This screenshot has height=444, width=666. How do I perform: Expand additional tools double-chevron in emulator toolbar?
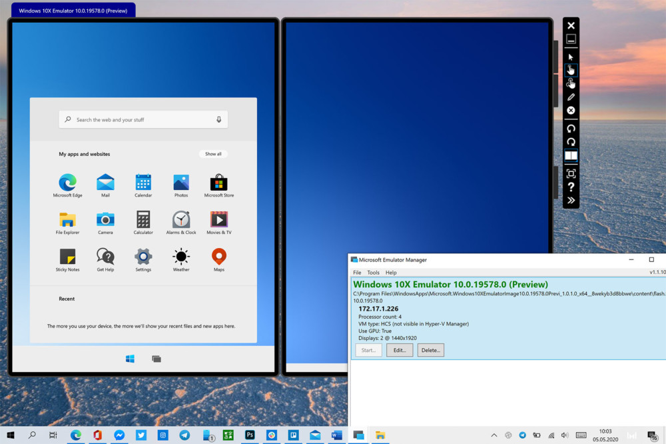[x=571, y=200]
